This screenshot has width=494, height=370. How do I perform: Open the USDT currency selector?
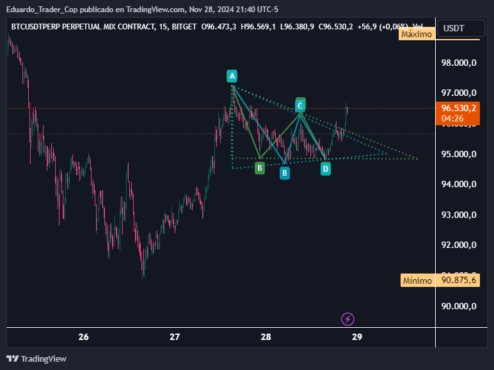tap(461, 28)
